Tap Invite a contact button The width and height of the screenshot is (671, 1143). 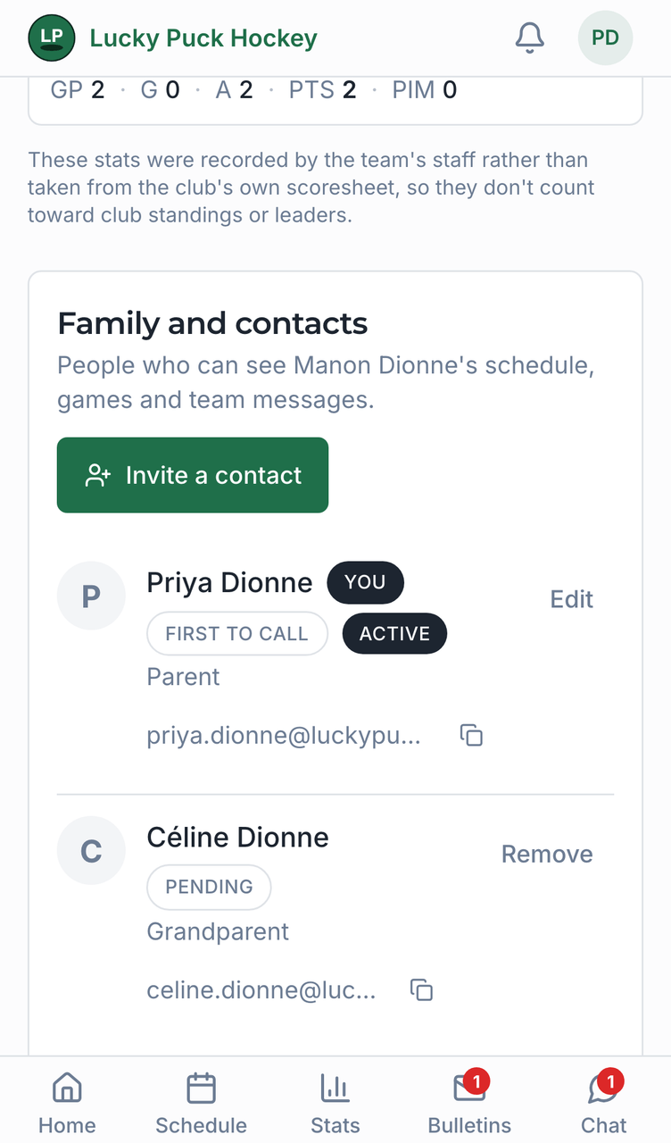click(x=193, y=475)
